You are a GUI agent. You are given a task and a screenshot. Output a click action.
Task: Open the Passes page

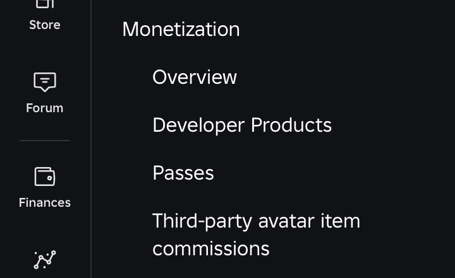coord(183,173)
